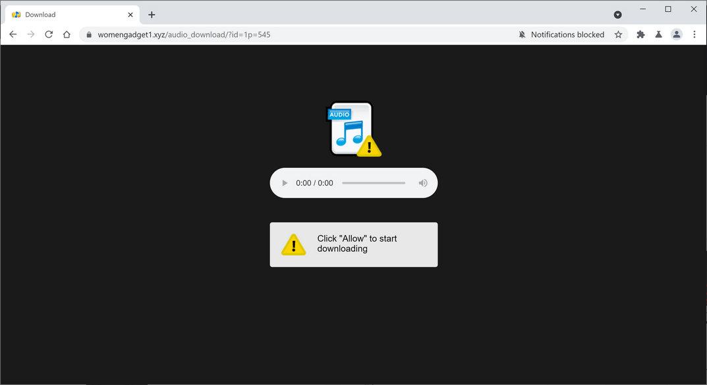Expand the tab search dropdown arrow
The image size is (707, 385).
618,15
